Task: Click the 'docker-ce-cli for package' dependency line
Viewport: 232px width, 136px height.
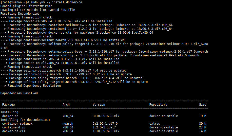Action: (x=77, y=33)
